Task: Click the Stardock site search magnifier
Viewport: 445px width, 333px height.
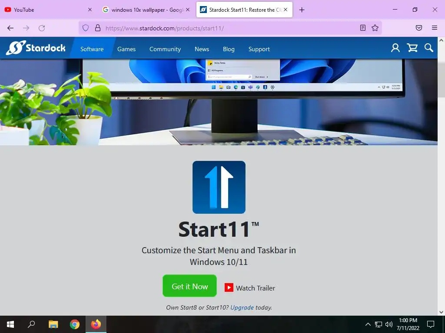Action: pos(429,48)
